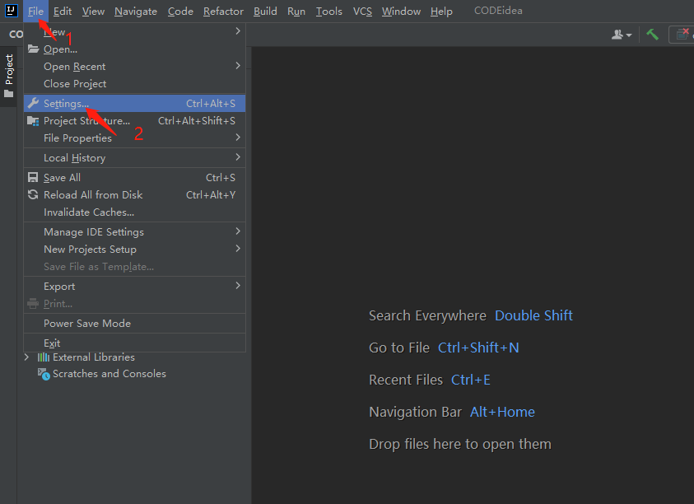
Task: Select Local History menu entry
Action: [x=134, y=157]
